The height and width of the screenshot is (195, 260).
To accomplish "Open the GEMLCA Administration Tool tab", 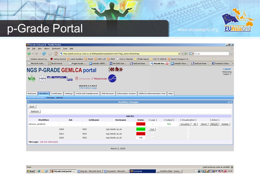I will (x=152, y=93).
